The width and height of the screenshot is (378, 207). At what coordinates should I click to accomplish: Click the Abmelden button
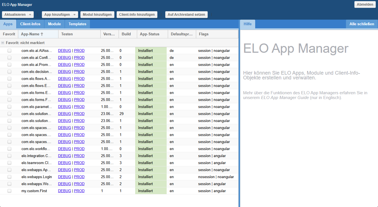[x=365, y=4]
